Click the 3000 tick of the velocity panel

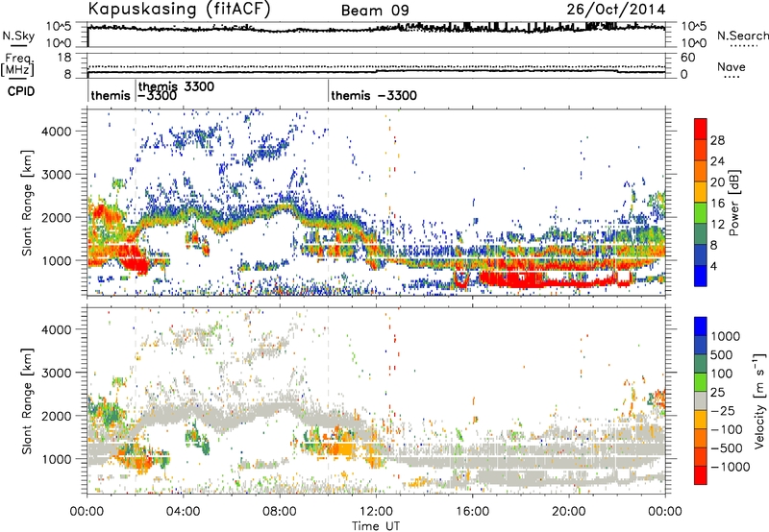(56, 373)
